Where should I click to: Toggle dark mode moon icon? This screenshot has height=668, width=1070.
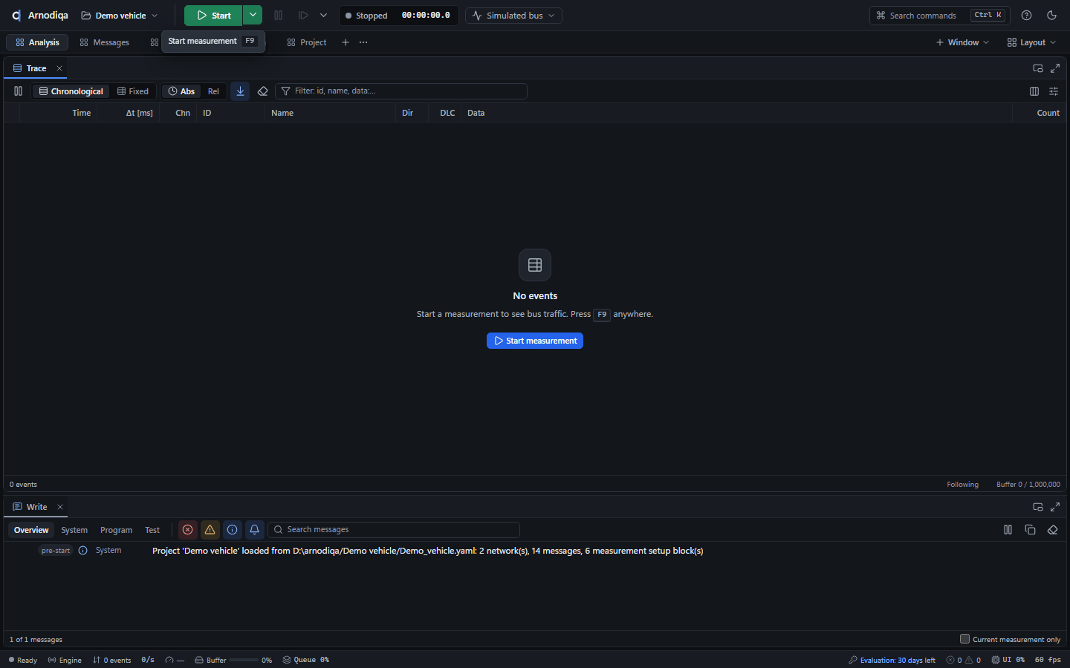[1051, 16]
